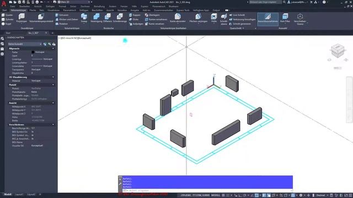Undo via quick access toolbar arrow
The height and width of the screenshot is (198, 353).
tap(42, 2)
